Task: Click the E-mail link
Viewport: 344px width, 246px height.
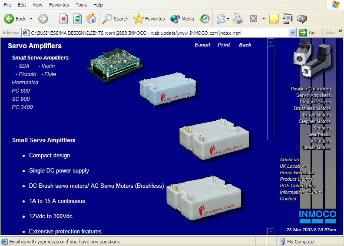Action: point(202,45)
